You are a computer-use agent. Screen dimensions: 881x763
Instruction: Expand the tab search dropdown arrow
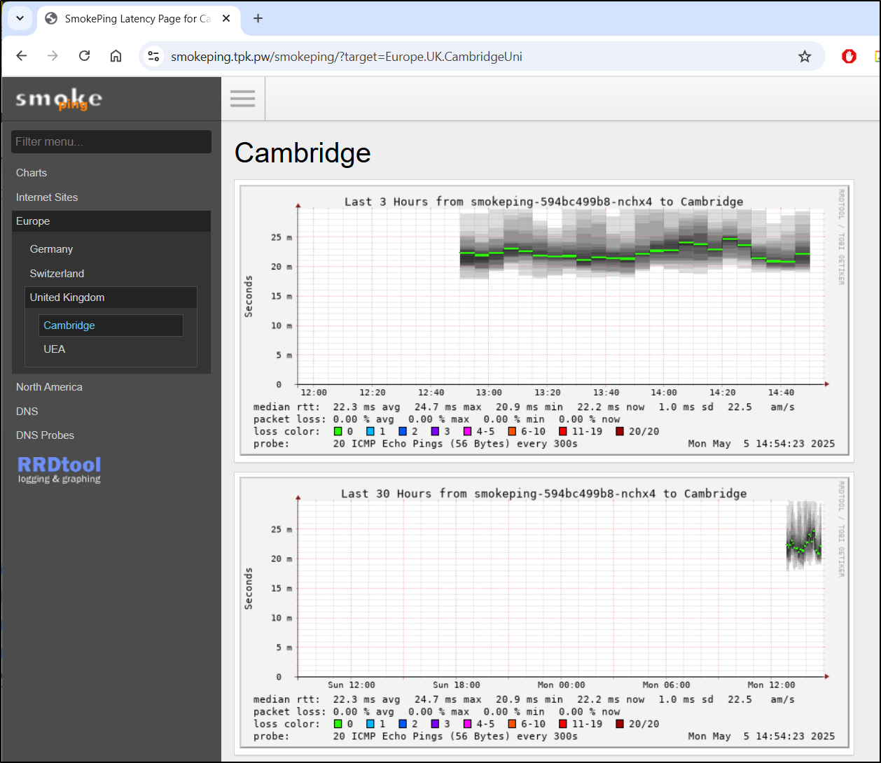click(20, 19)
